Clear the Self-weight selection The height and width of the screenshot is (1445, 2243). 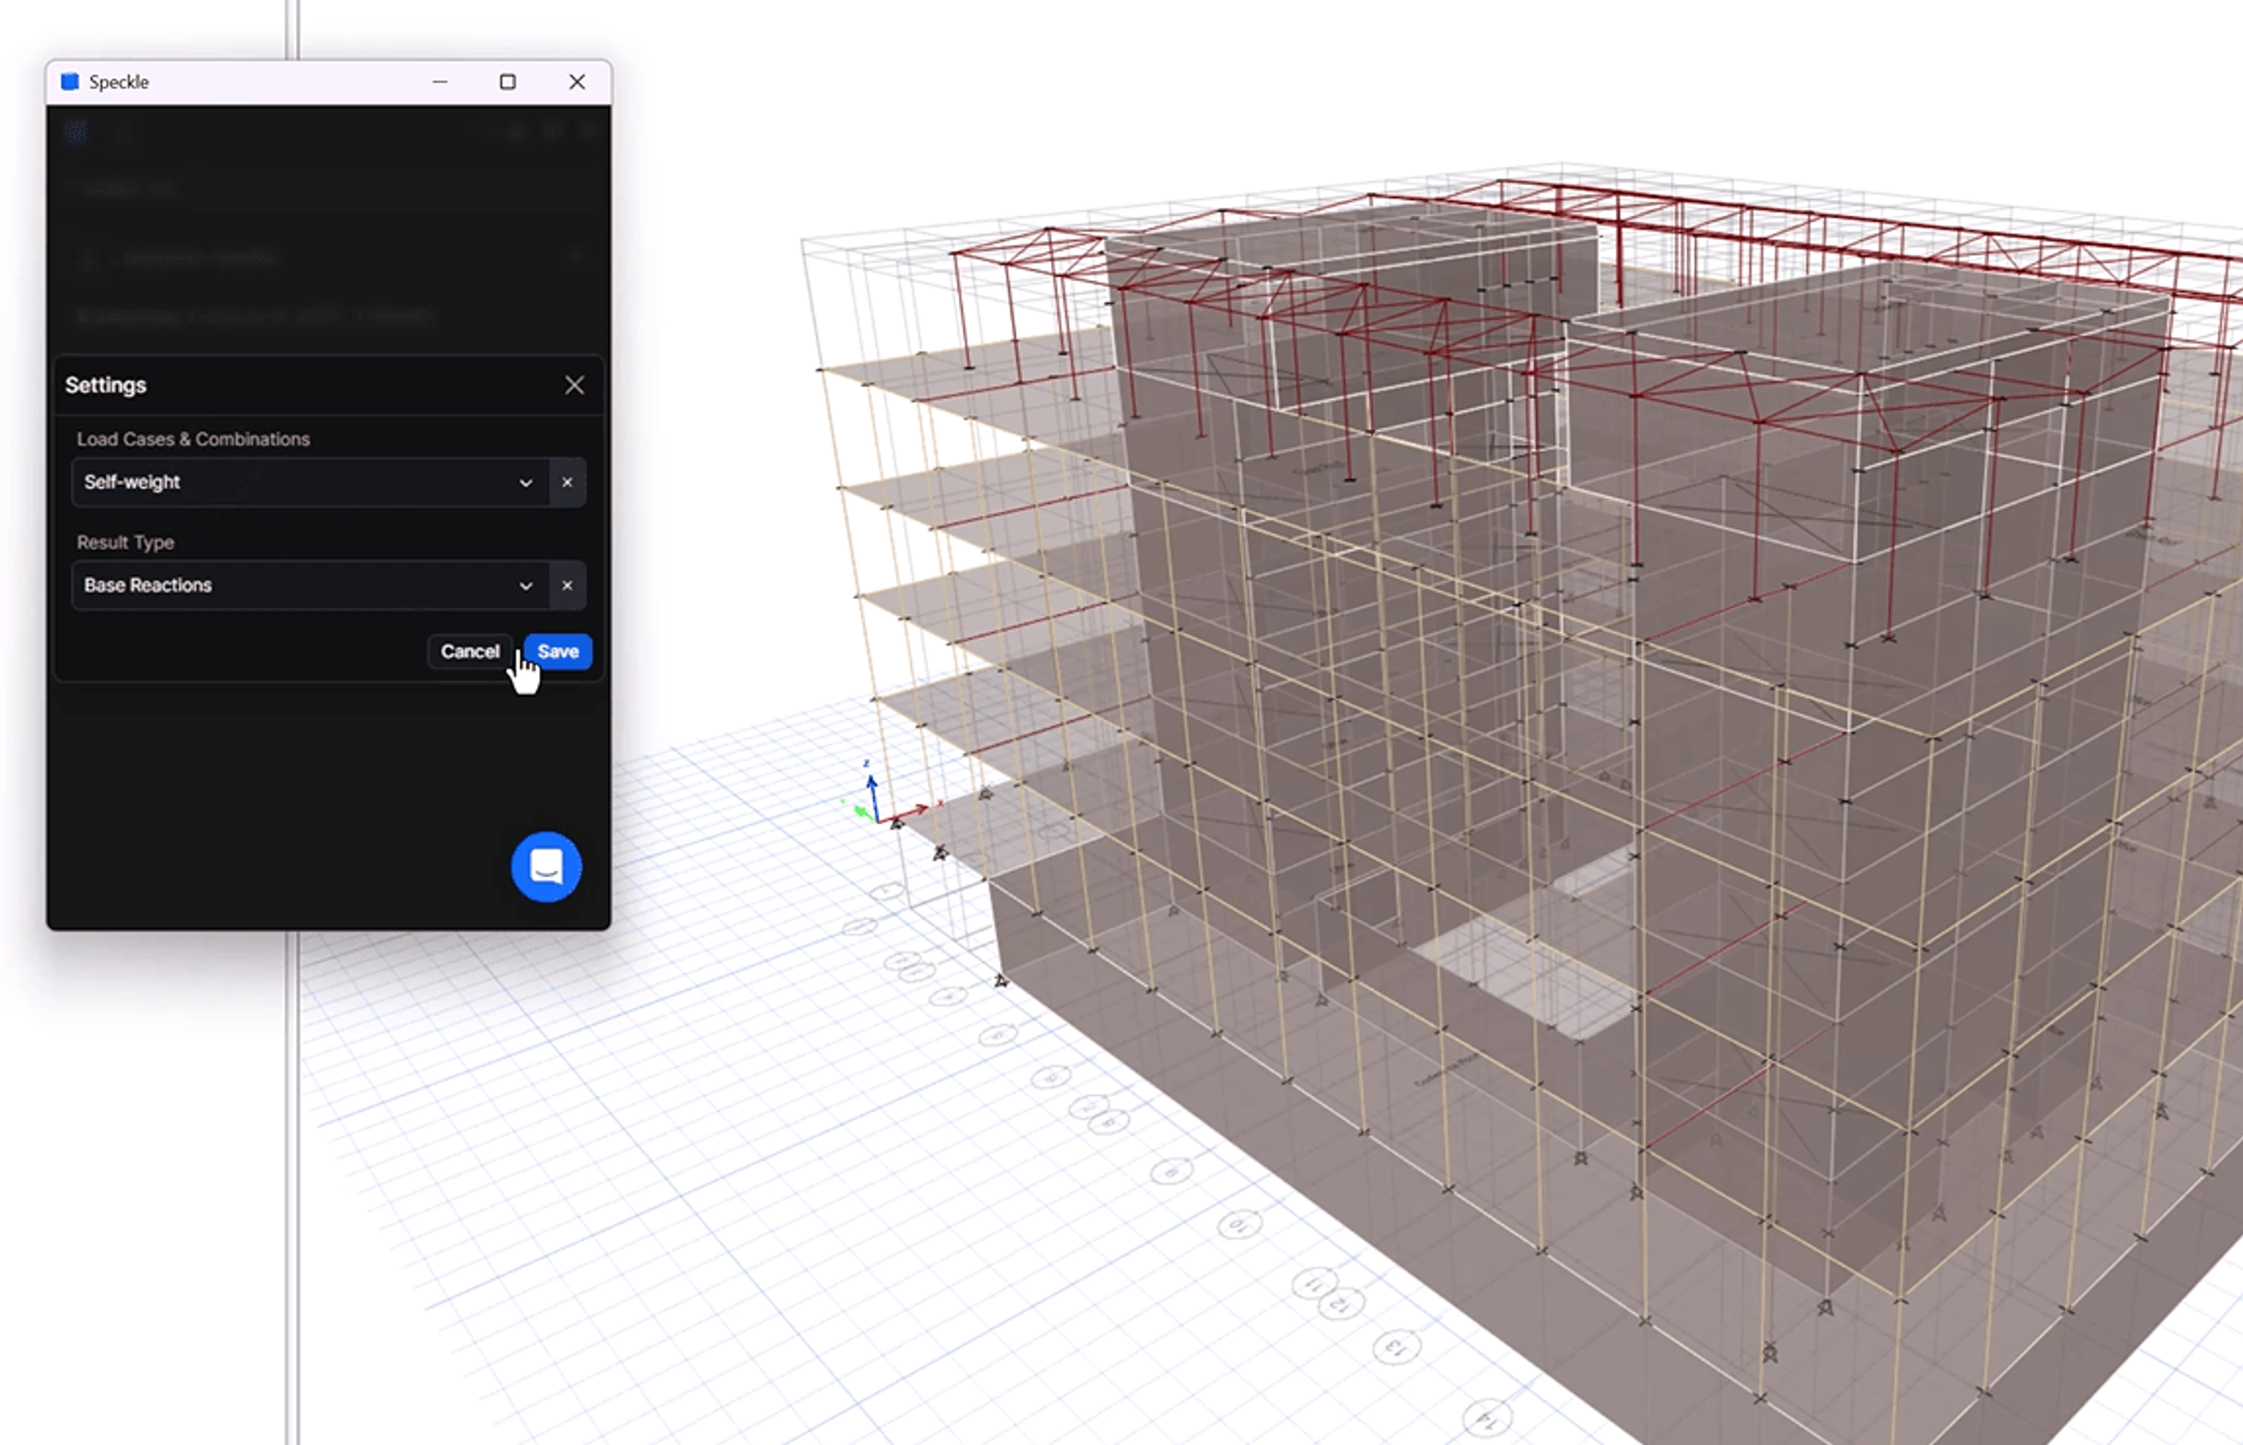point(566,482)
